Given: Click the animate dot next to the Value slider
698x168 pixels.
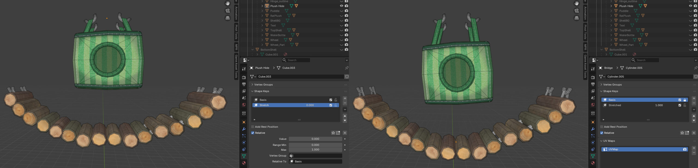Looking at the screenshot, I should coord(345,139).
